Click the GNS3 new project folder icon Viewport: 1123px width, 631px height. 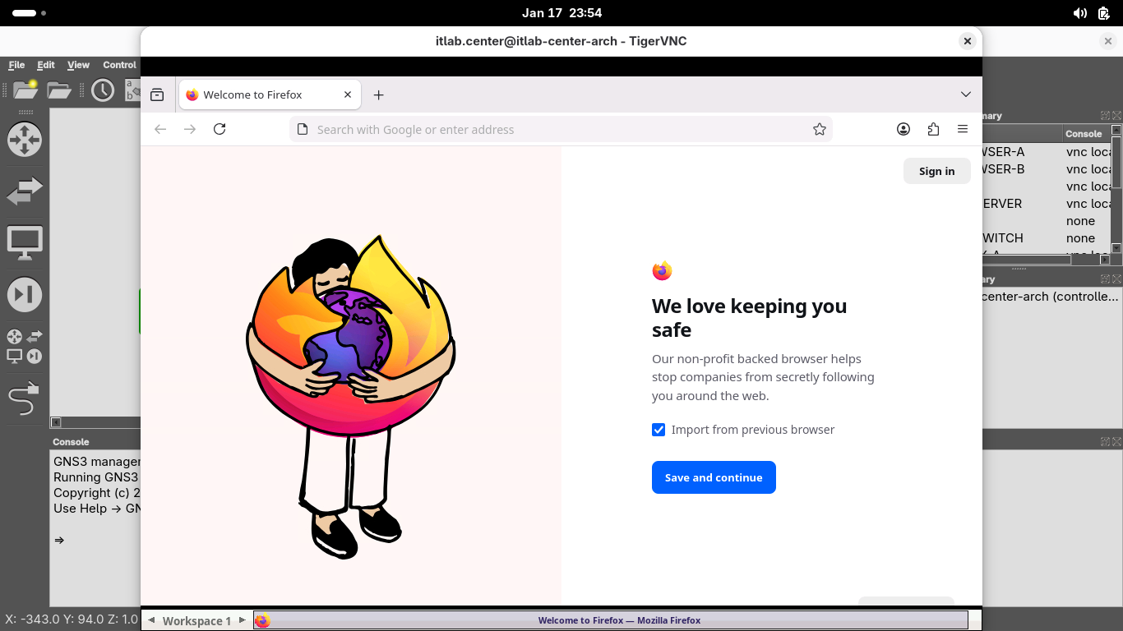click(26, 90)
